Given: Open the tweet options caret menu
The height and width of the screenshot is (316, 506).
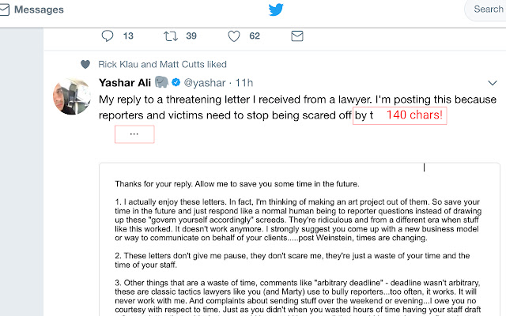Looking at the screenshot, I should click(x=492, y=82).
